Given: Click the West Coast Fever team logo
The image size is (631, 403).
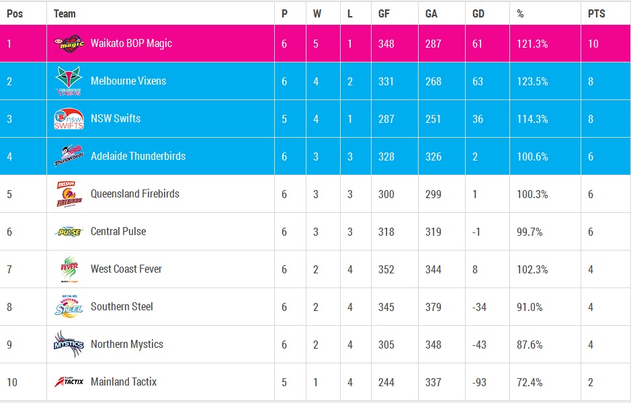Looking at the screenshot, I should tap(69, 269).
